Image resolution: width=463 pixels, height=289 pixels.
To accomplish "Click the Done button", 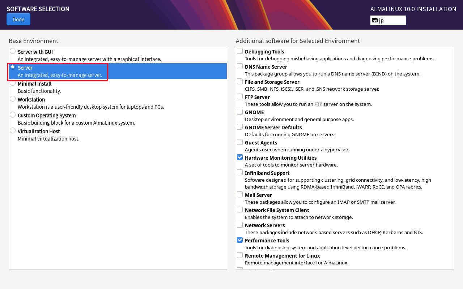I will tap(18, 19).
